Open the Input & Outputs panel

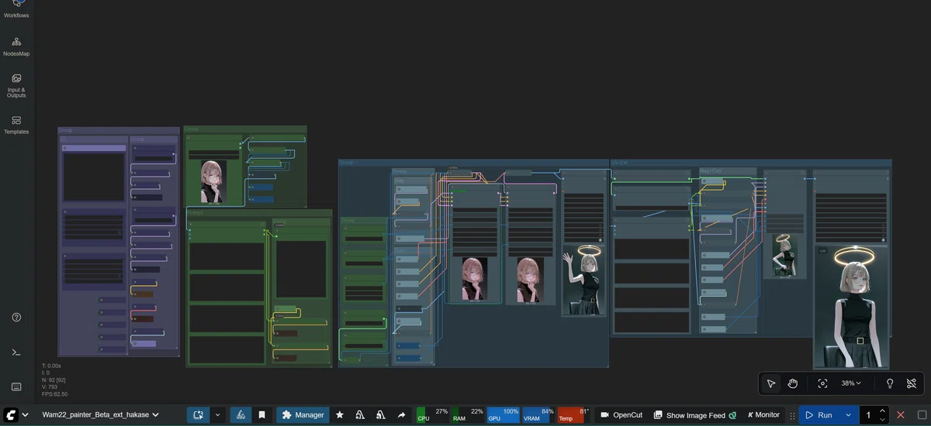[x=16, y=85]
